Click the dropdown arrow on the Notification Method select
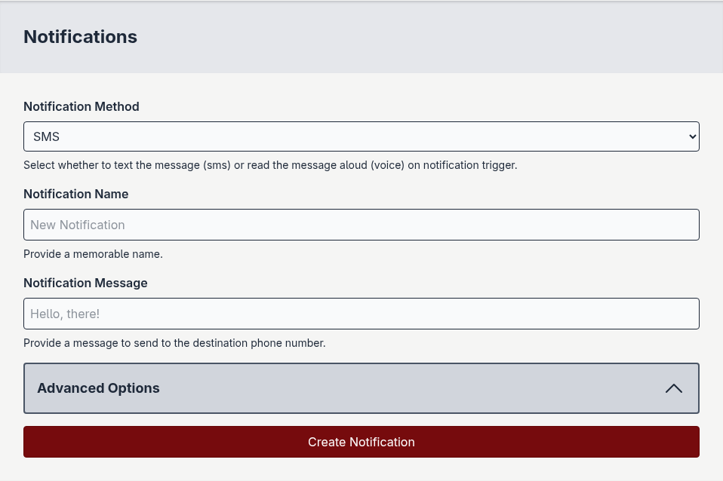This screenshot has height=481, width=723. click(x=692, y=136)
